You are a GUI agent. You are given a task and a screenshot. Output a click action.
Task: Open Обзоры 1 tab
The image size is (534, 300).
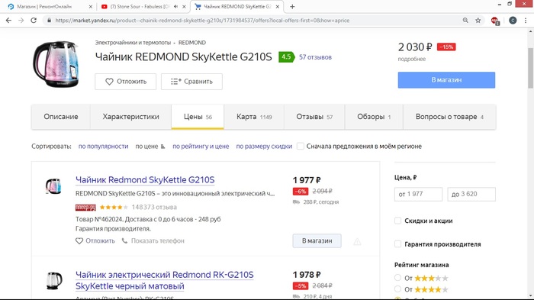[374, 117]
